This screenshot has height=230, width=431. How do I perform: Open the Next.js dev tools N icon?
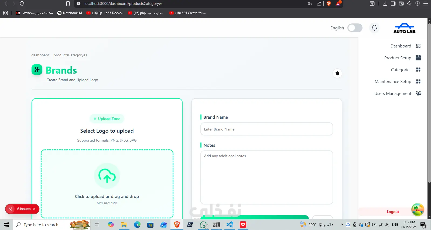(x=10, y=209)
